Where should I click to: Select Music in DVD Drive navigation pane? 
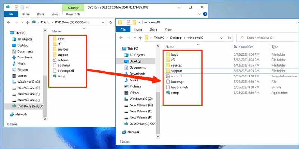[19, 63]
